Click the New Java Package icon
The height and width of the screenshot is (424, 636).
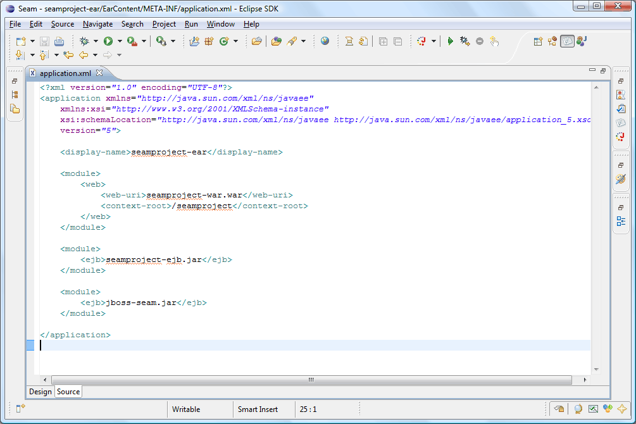[x=209, y=41]
